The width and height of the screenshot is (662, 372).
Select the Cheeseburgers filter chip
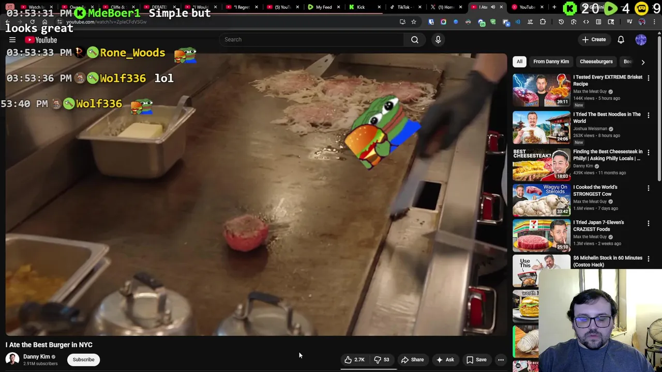[x=596, y=61]
